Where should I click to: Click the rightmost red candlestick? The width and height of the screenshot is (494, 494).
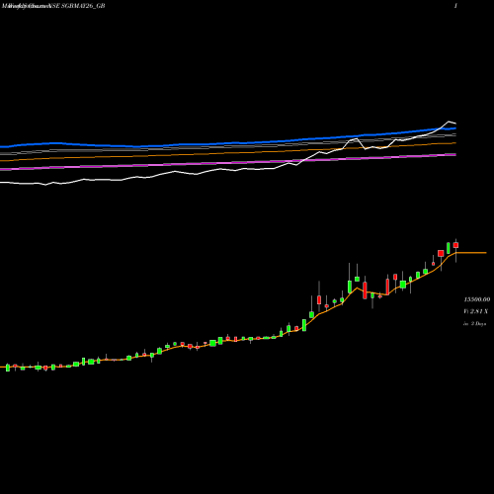[455, 245]
